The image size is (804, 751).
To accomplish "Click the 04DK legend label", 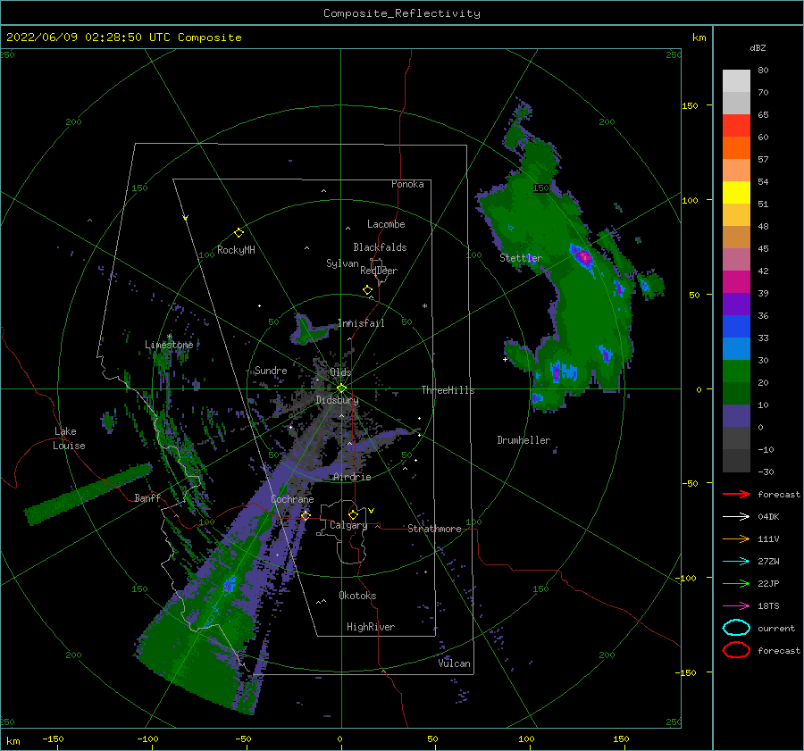I will [768, 517].
